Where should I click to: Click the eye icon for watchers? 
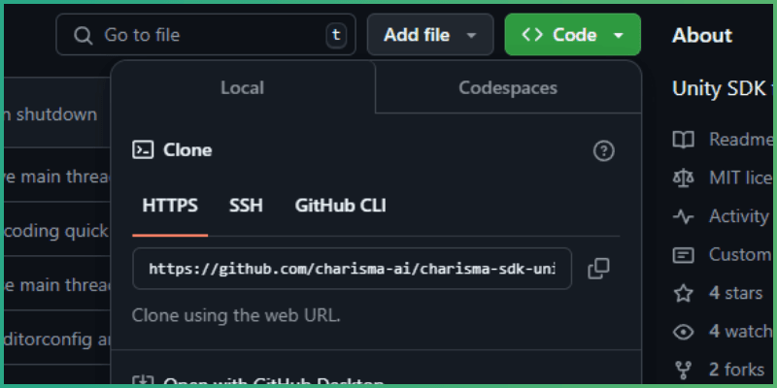click(x=684, y=332)
